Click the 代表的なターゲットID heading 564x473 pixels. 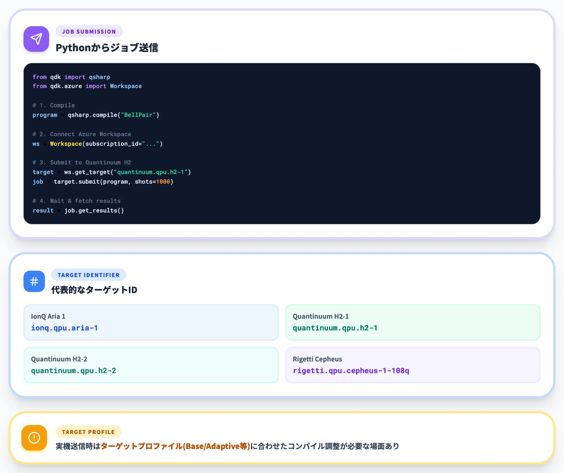tap(94, 290)
